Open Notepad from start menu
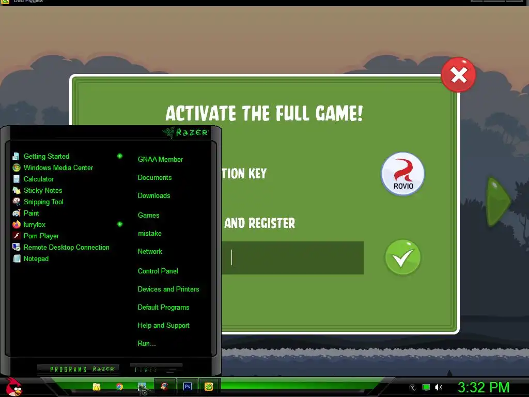This screenshot has width=529, height=397. 36,259
